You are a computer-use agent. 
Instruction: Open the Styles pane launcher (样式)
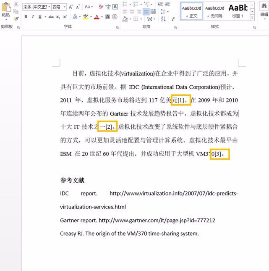click(254, 27)
